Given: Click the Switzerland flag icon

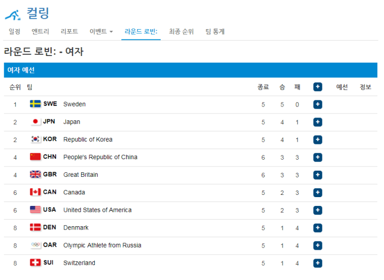Looking at the screenshot, I should [x=36, y=263].
